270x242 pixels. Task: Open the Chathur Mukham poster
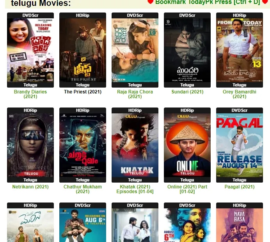83,145
